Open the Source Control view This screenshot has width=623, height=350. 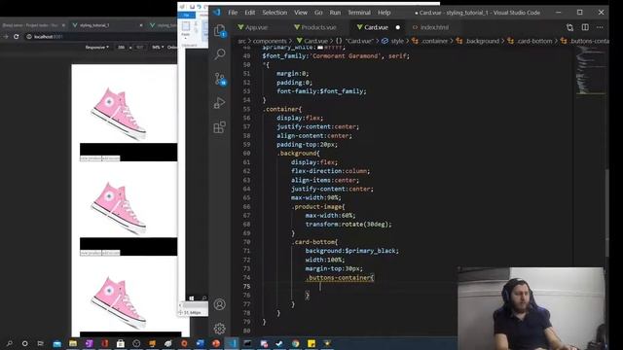[220, 79]
